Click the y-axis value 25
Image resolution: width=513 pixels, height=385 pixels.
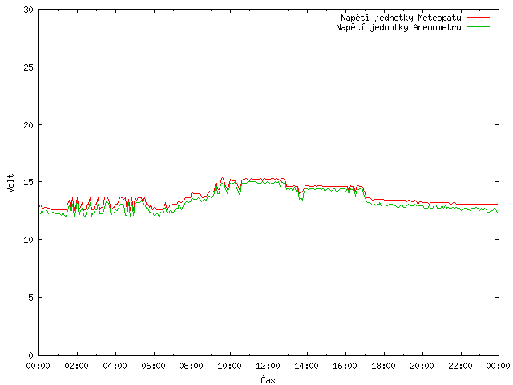tap(29, 67)
